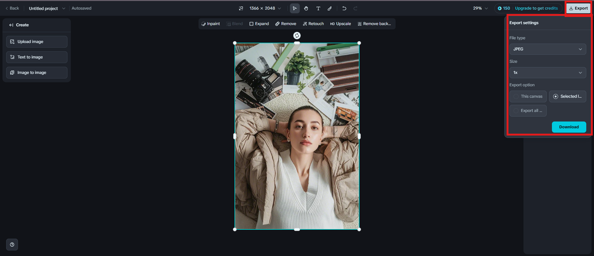594x256 pixels.
Task: Open the JPEG file type dropdown
Action: (548, 49)
